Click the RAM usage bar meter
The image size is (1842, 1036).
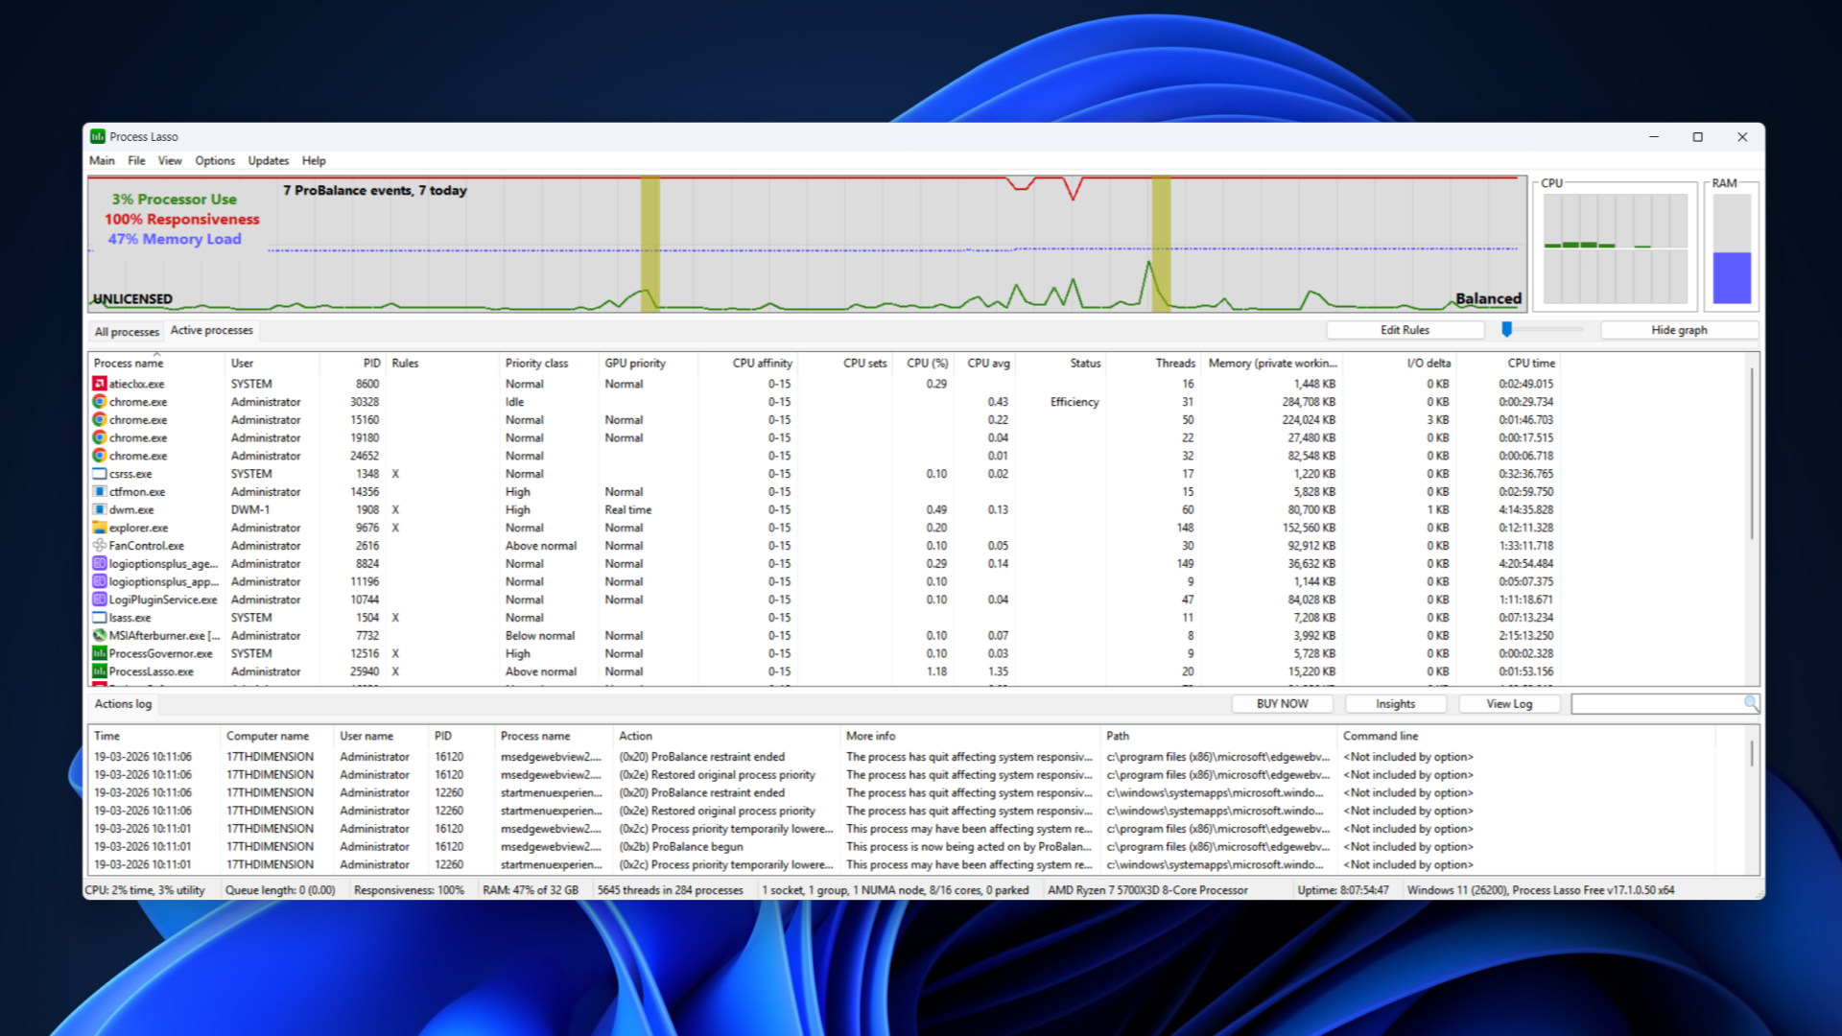tap(1732, 248)
